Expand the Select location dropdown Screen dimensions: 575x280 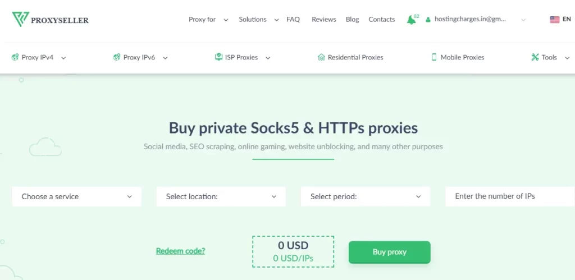point(221,197)
